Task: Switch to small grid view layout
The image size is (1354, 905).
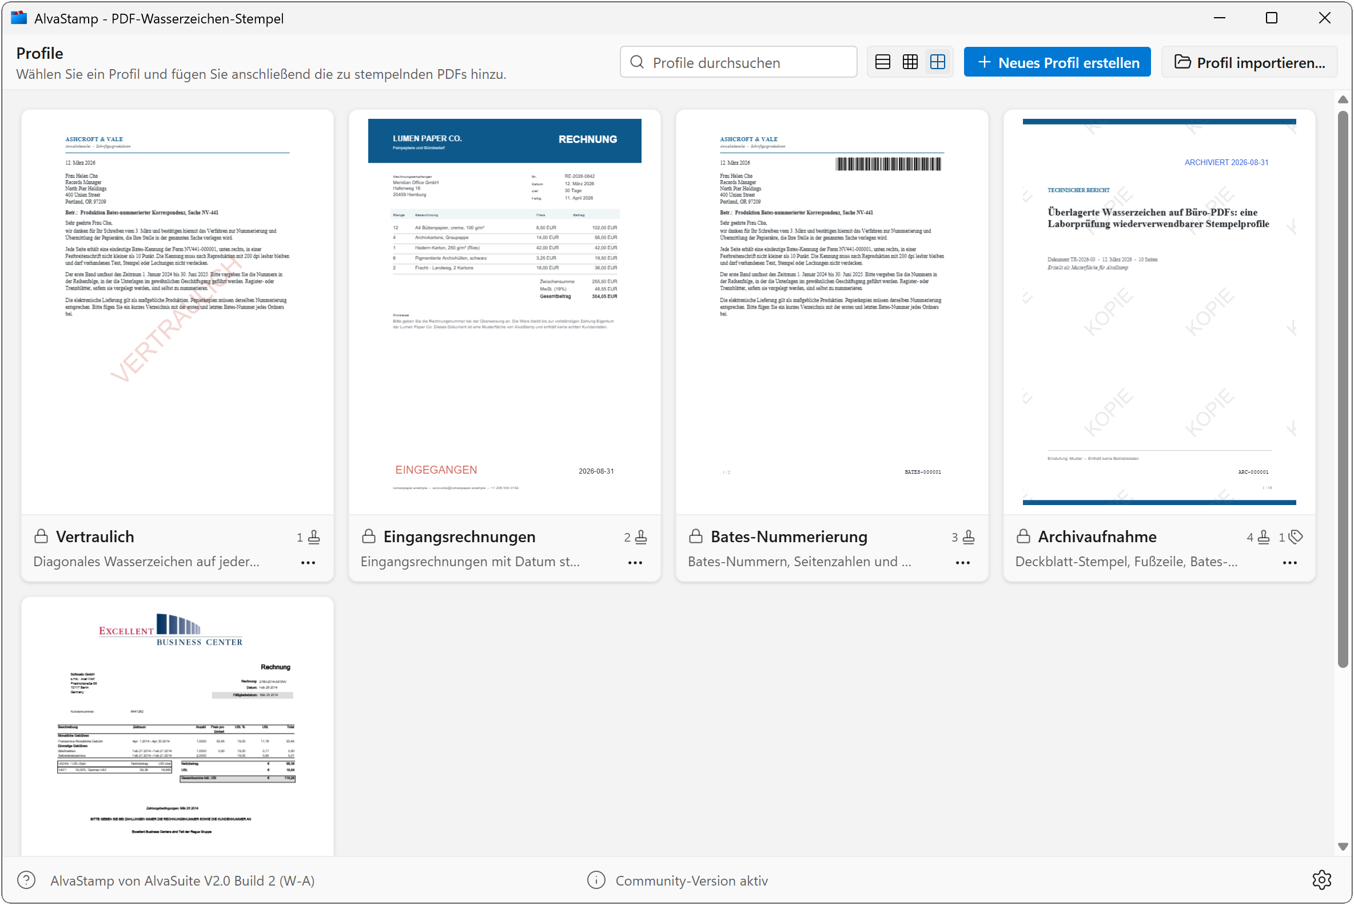Action: [910, 62]
